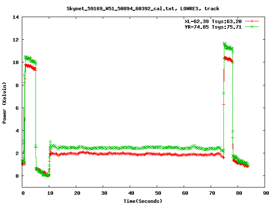Click the x-axis tick label 30
274x205 pixels.
(104, 193)
